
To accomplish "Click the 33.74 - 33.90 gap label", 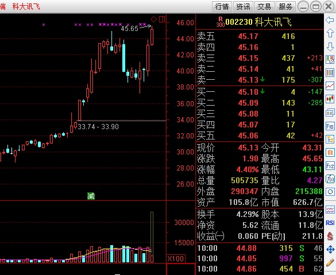I will 98,127.
